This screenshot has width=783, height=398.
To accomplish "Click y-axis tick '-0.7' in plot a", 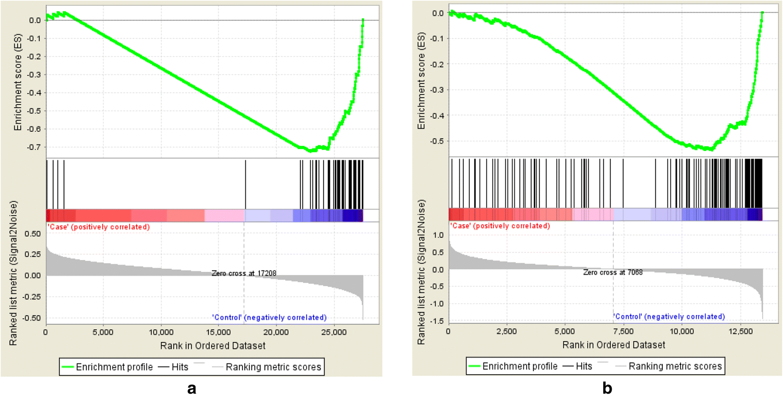I will (34, 147).
